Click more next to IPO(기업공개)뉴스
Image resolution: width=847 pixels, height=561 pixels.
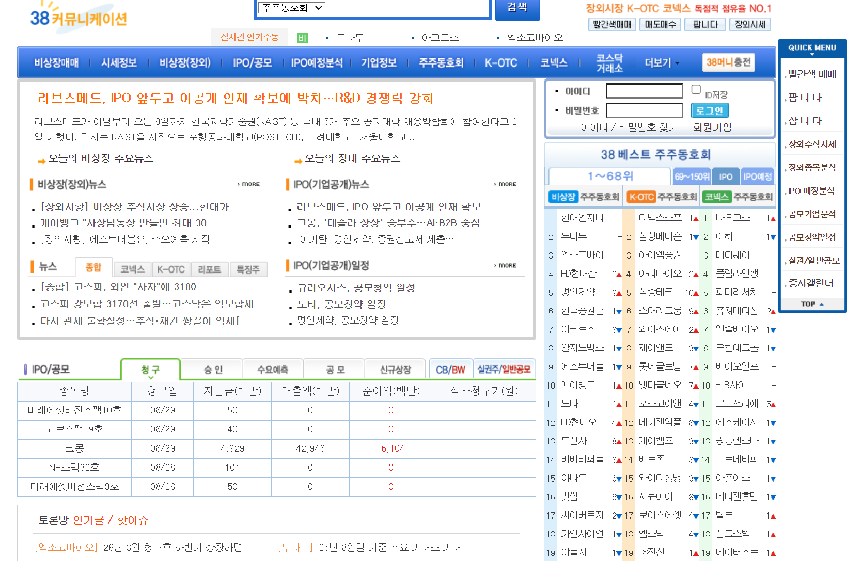click(x=506, y=184)
